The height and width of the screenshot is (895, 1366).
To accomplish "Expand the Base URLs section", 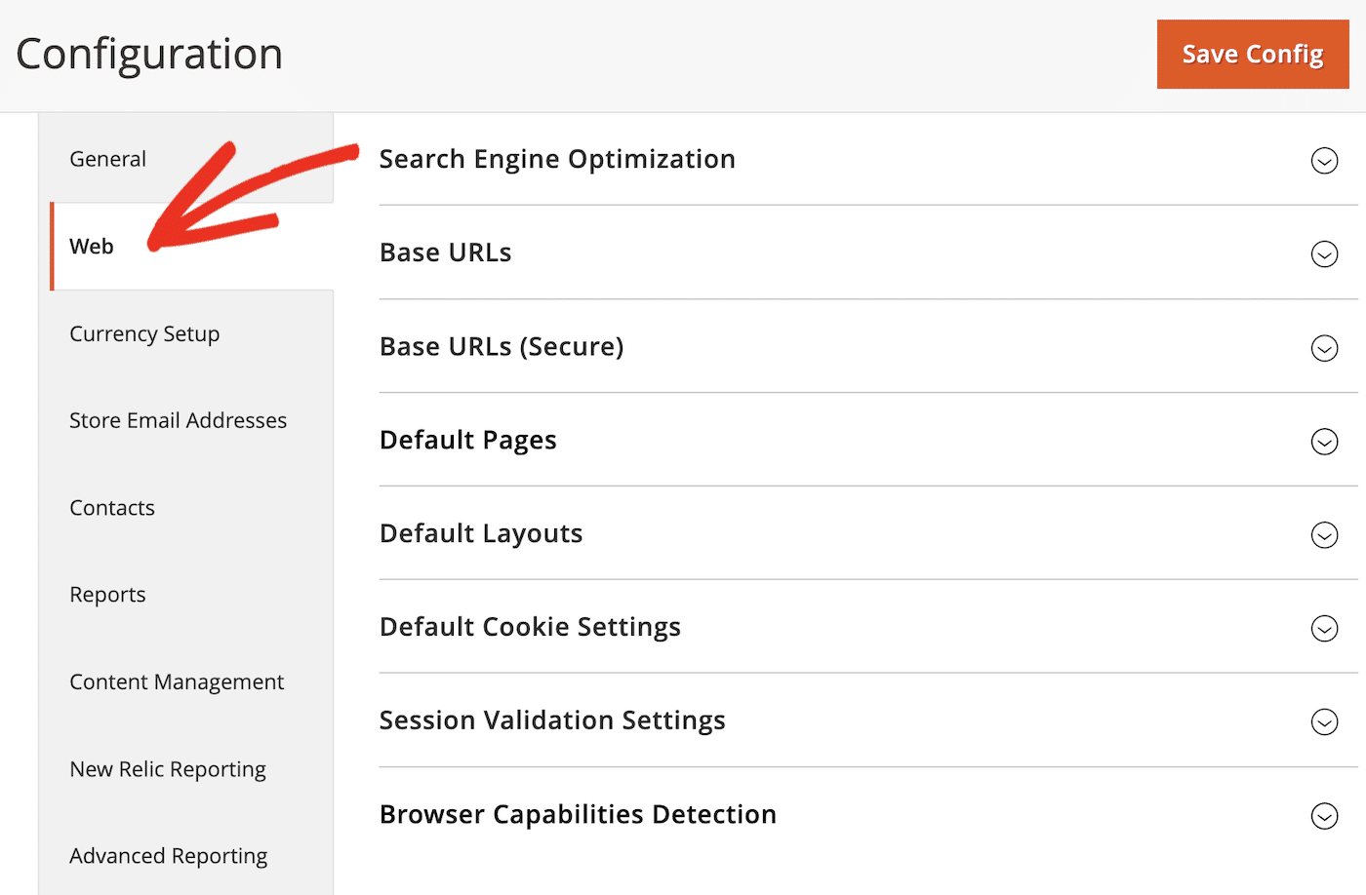I will click(1324, 254).
